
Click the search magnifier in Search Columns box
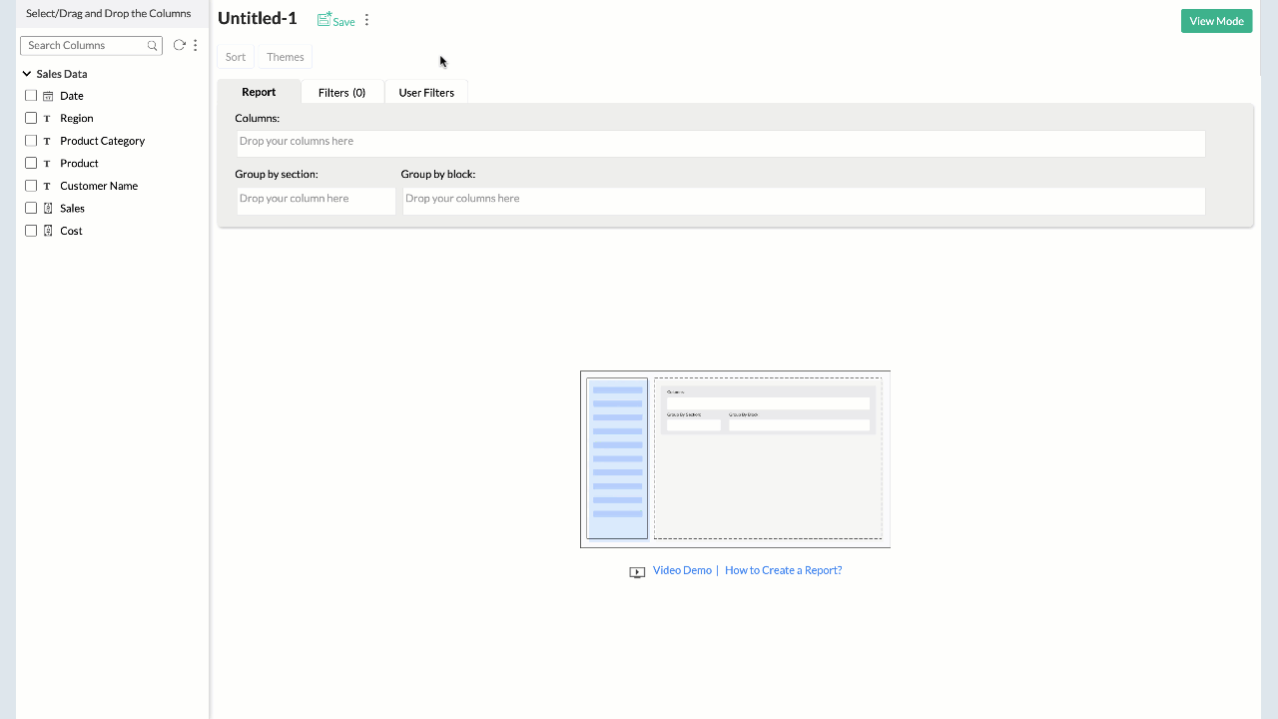[x=152, y=45]
